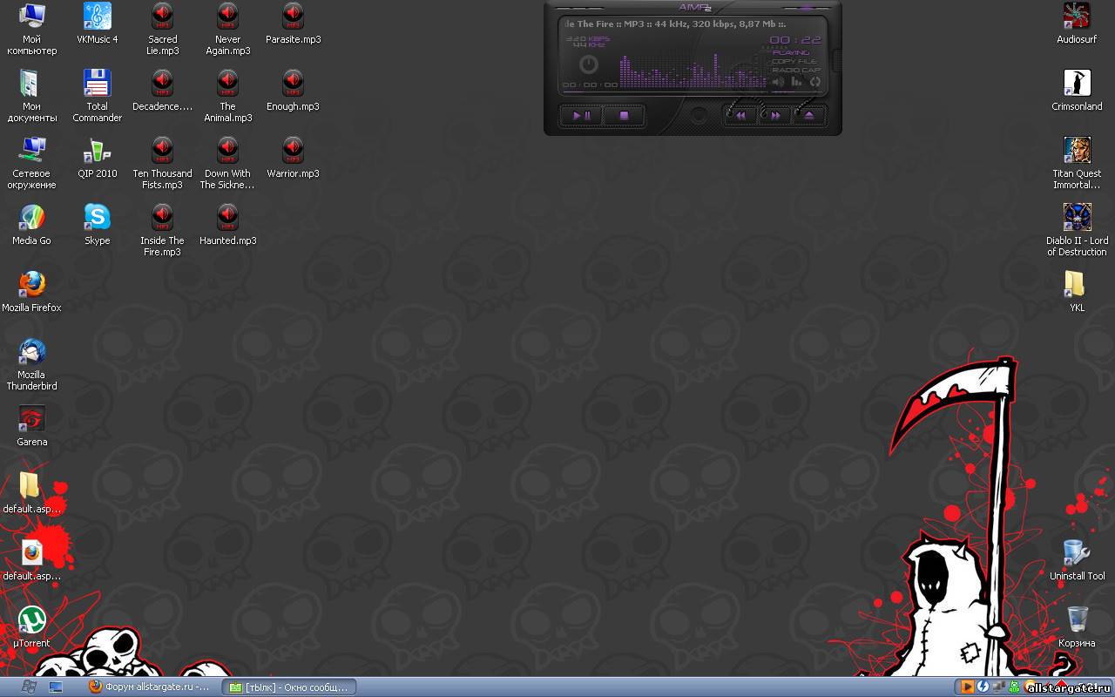Select the Diablo II desktop shortcut
This screenshot has height=697, width=1115.
[1077, 218]
